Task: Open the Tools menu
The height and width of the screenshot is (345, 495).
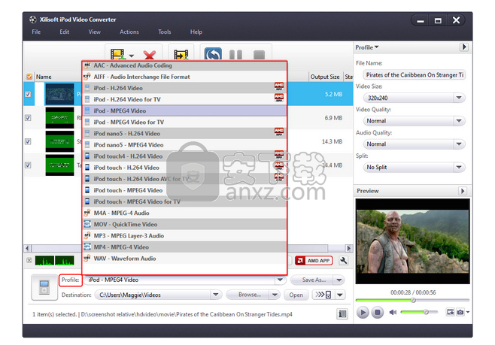Action: pyautogui.click(x=165, y=32)
